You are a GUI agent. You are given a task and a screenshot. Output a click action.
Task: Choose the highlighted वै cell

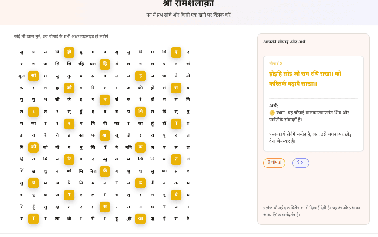tap(176, 195)
